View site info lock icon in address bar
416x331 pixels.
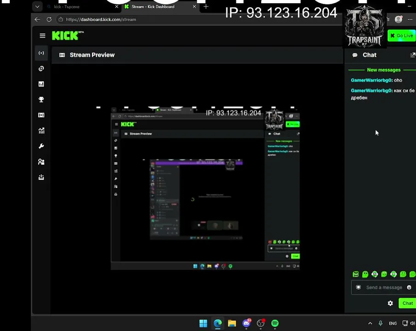[x=61, y=19]
